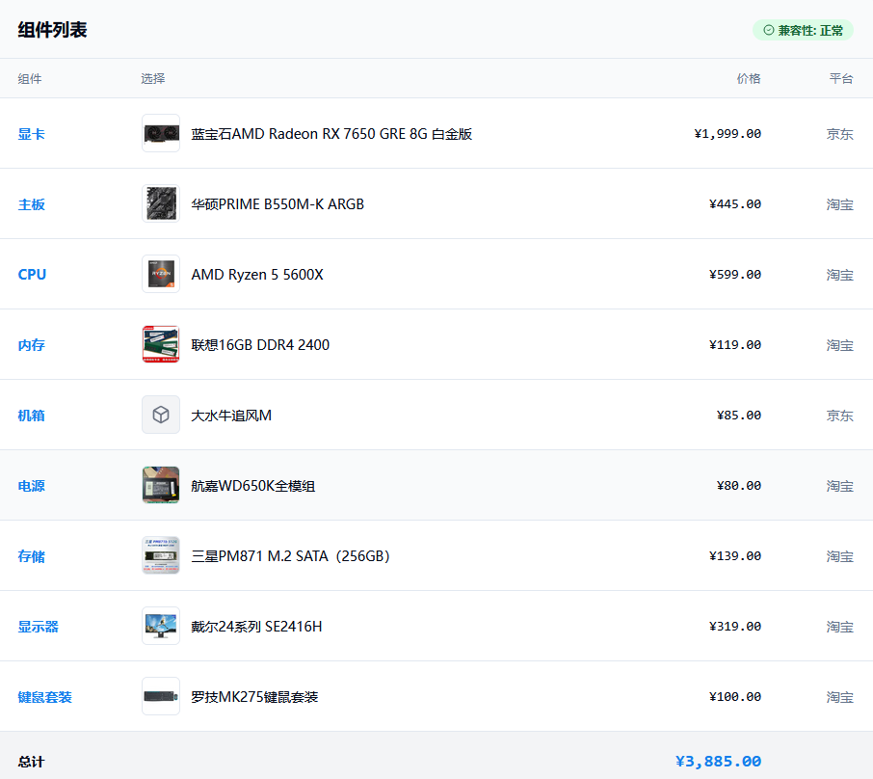
Task: Open the 电源 component link
Action: pyautogui.click(x=31, y=485)
